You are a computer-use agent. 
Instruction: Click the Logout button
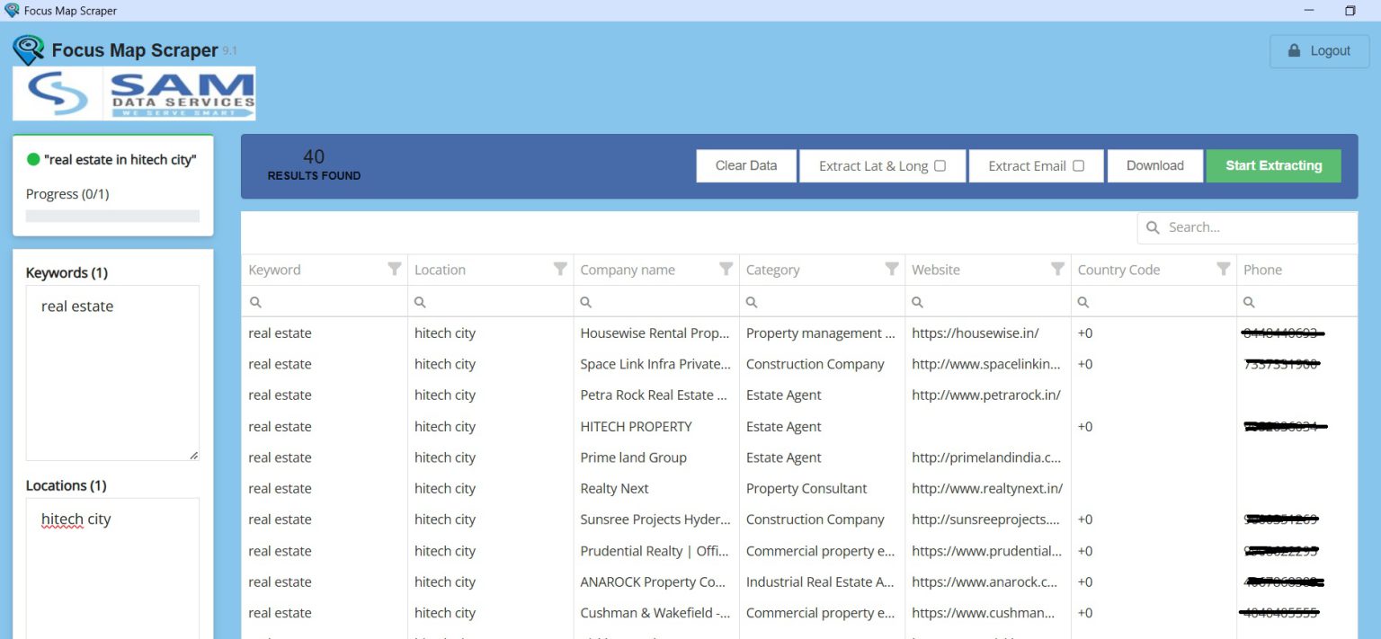click(1319, 50)
